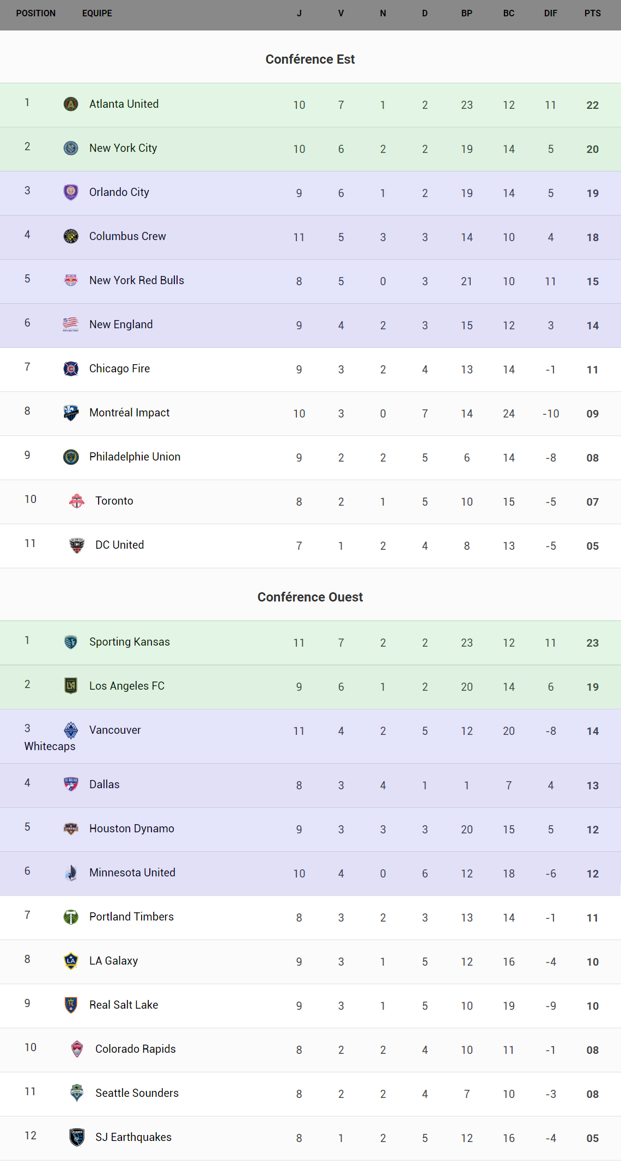This screenshot has height=1166, width=621.
Task: Click the Conférence Ouest section heading
Action: [x=310, y=597]
